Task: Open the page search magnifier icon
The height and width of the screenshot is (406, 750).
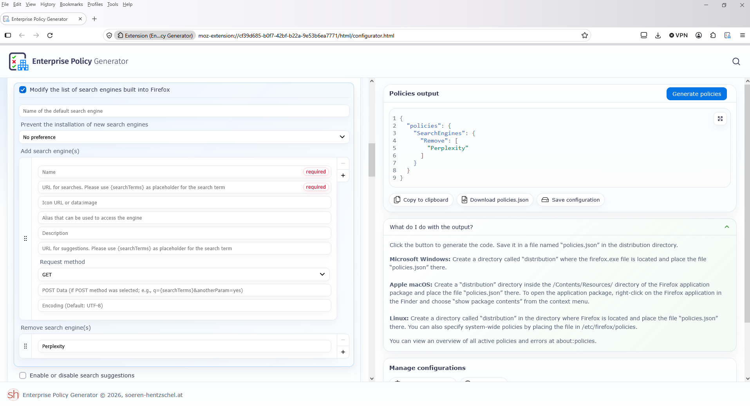Action: (736, 61)
